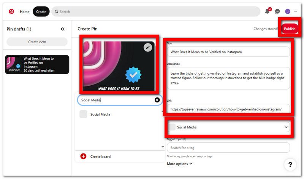304x179 pixels.
Task: Select the Instagram verified pin draft
Action: (x=37, y=64)
